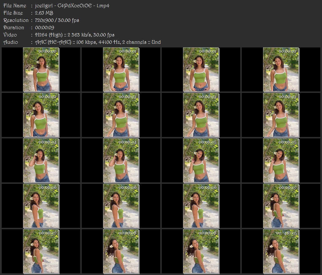The image size is (322, 275).
Task: Click the resolution value '720x900 / 30.00 fps'
Action: (57, 20)
